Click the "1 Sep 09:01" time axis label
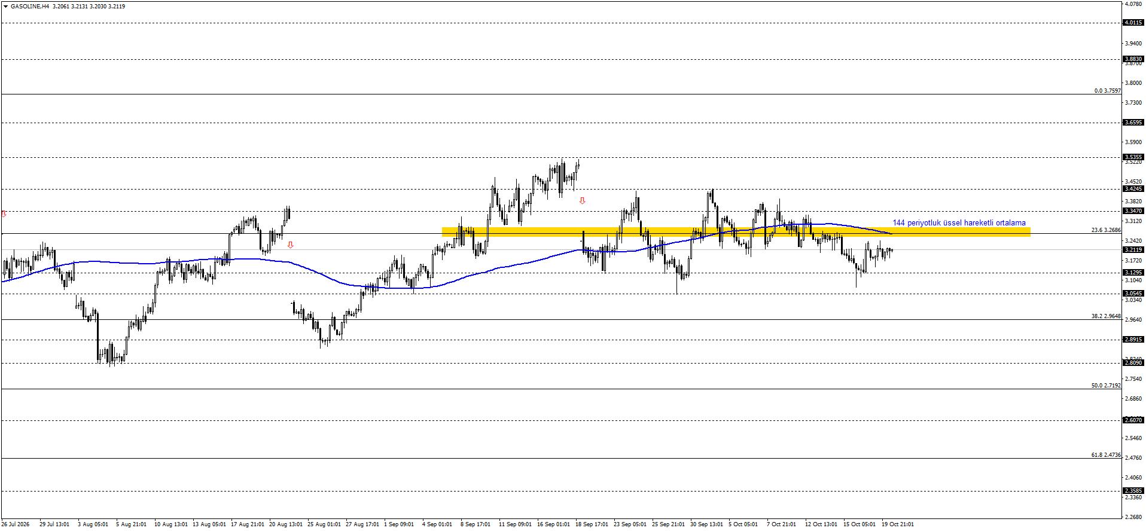This screenshot has height=531, width=1146. coord(399,524)
